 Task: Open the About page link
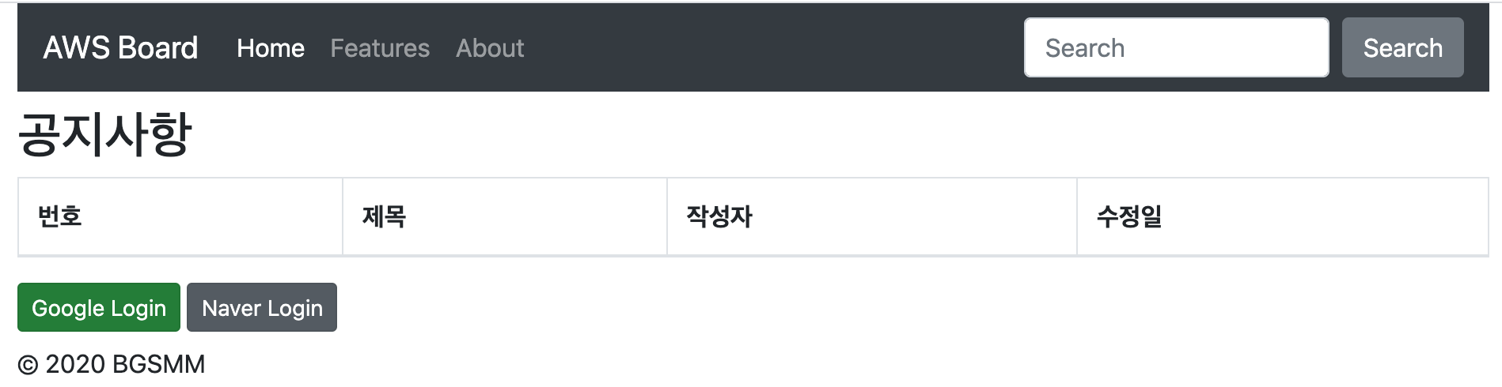(490, 48)
